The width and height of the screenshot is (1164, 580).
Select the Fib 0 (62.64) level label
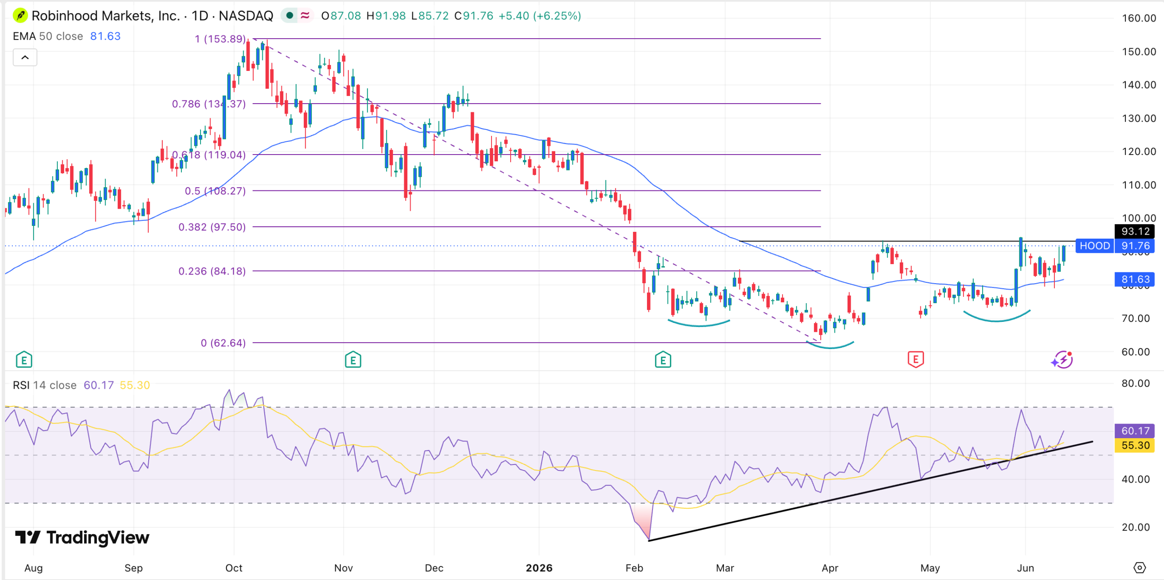click(223, 343)
